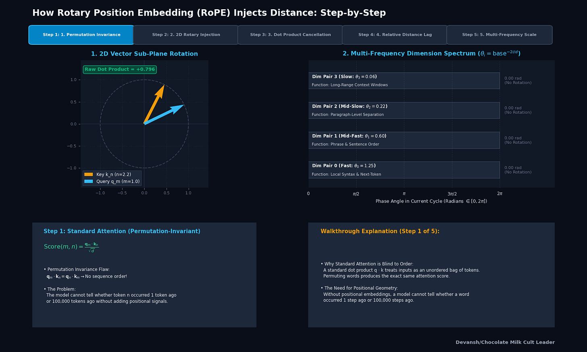Click the 3π/2 axis tick label

pos(452,194)
